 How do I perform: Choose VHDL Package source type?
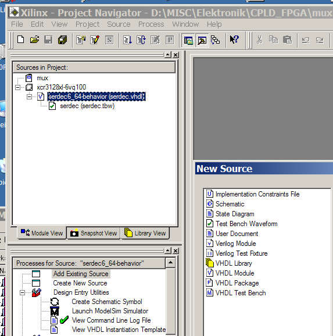pos(237,283)
